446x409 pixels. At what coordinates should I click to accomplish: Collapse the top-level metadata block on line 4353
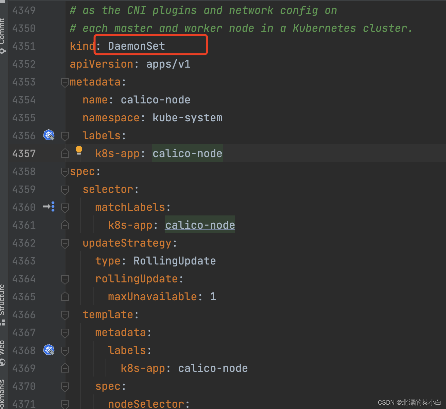65,82
